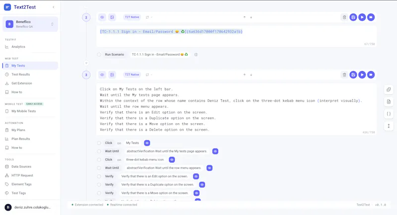Click the puzzle-piece extension icon on right panel
This screenshot has width=397, height=215.
coord(389,89)
